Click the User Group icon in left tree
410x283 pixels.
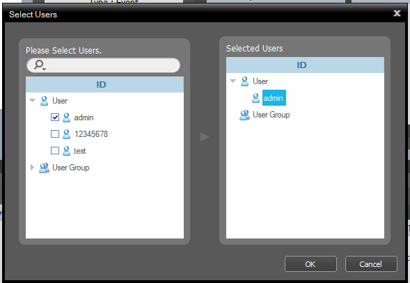point(44,168)
